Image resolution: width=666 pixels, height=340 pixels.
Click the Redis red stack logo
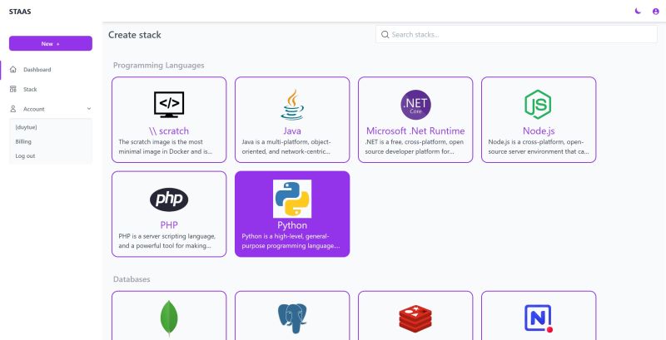[x=415, y=319]
